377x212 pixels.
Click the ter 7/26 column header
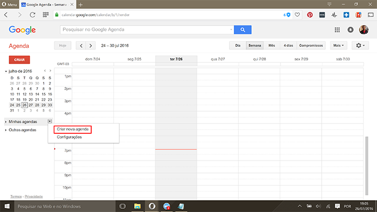coord(176,59)
